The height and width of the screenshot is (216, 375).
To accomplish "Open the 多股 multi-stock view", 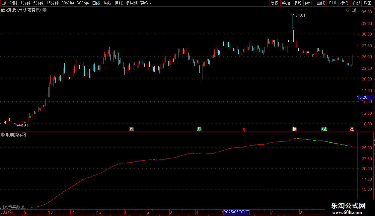I will point(297,3).
